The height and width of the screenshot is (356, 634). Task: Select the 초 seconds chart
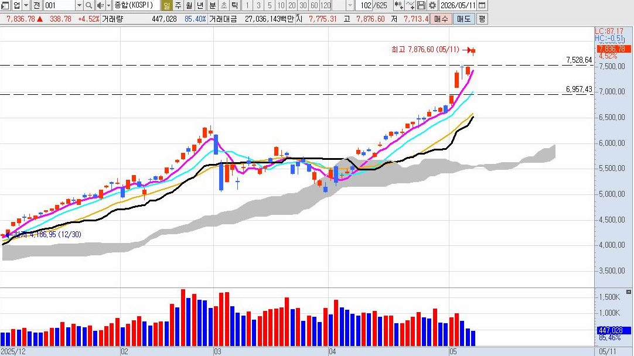[x=224, y=5]
